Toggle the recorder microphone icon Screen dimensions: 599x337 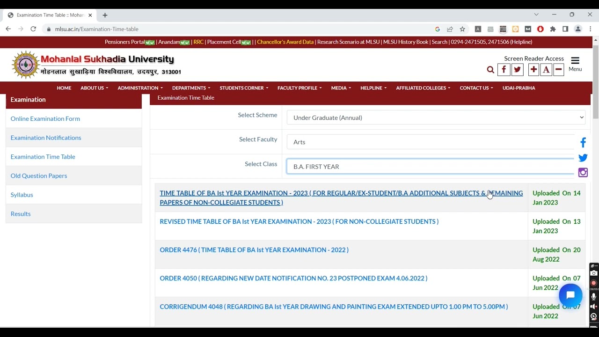pos(594,296)
